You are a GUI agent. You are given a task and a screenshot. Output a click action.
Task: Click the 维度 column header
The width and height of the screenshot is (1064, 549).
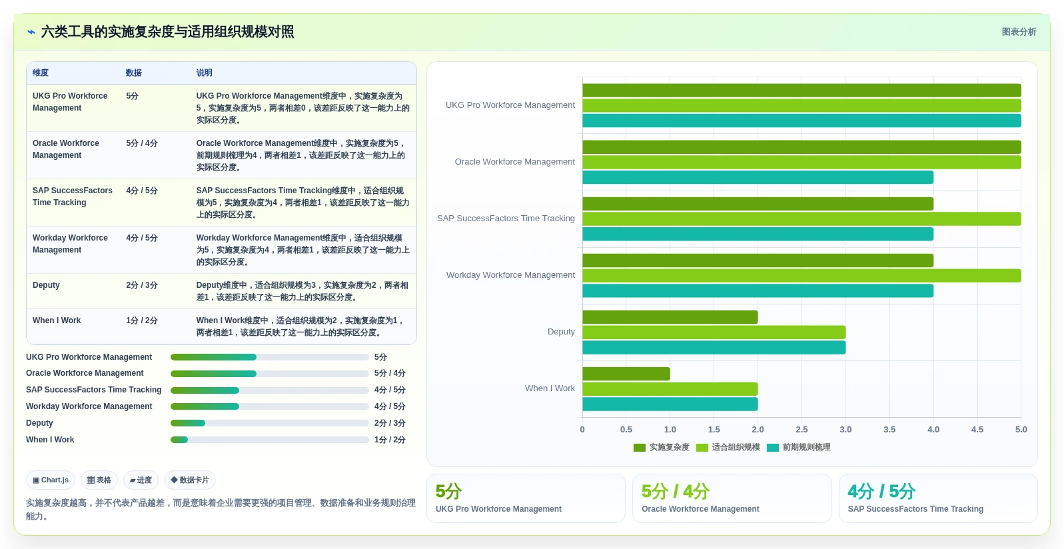41,73
